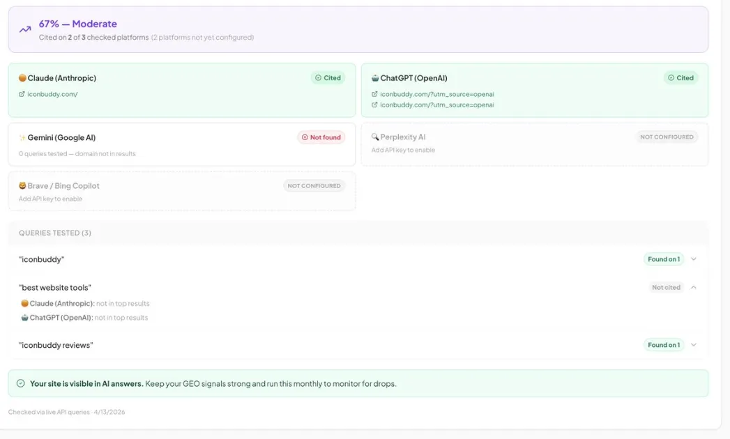
Task: Click external link icon of first ChatGPT citation
Action: pos(374,94)
